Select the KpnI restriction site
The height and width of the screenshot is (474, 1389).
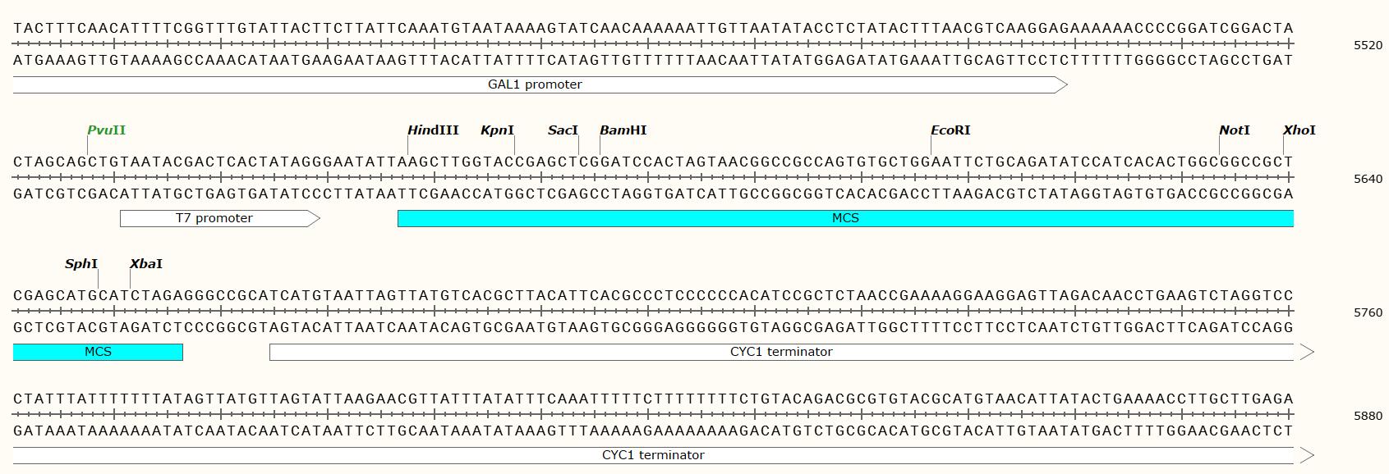[497, 130]
